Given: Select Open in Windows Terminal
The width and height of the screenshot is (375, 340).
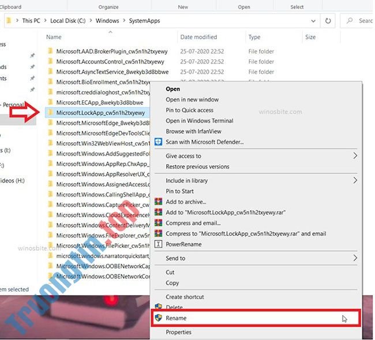Looking at the screenshot, I should [x=200, y=120].
